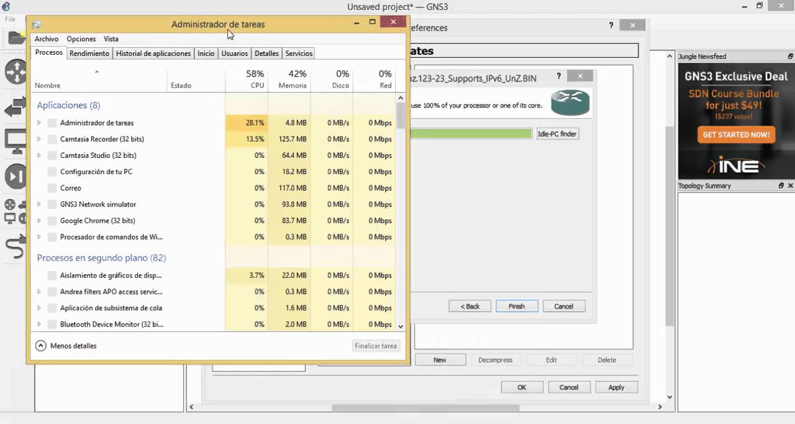Click the Procesos en segundo plano (82) heading
The image size is (795, 424).
pos(101,257)
